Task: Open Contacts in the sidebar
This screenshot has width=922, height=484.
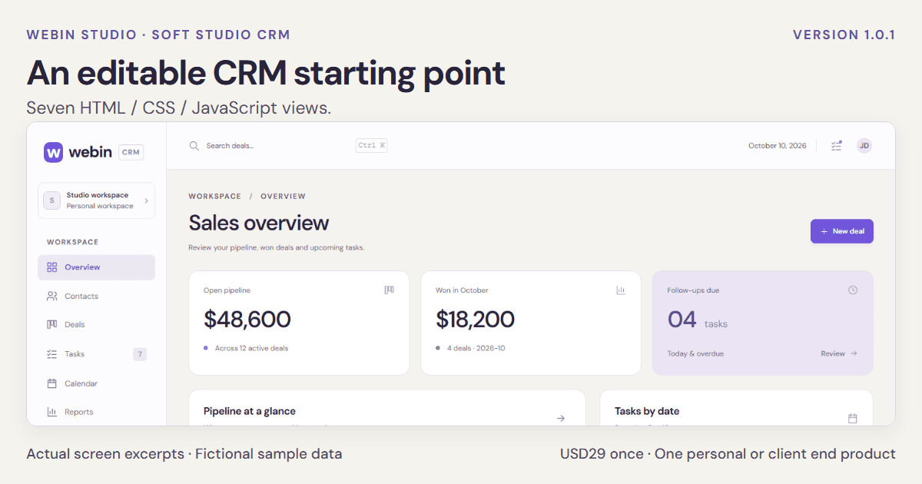Action: [96, 296]
